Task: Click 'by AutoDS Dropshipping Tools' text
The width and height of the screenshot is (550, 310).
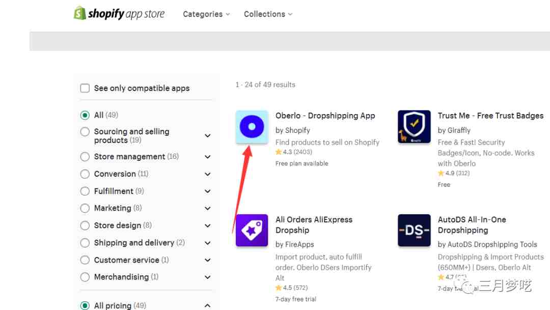Action: pos(487,244)
